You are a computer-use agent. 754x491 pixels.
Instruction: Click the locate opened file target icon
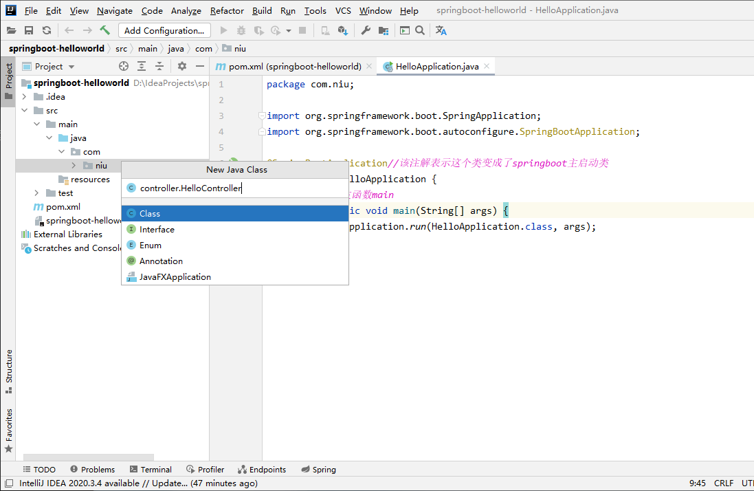[x=124, y=66]
